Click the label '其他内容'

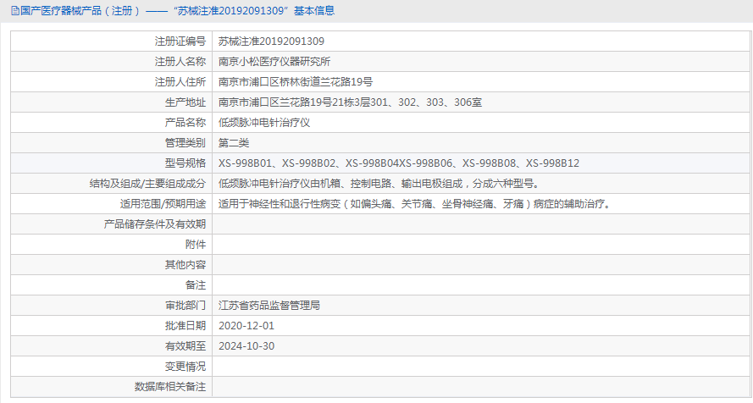[x=185, y=265]
